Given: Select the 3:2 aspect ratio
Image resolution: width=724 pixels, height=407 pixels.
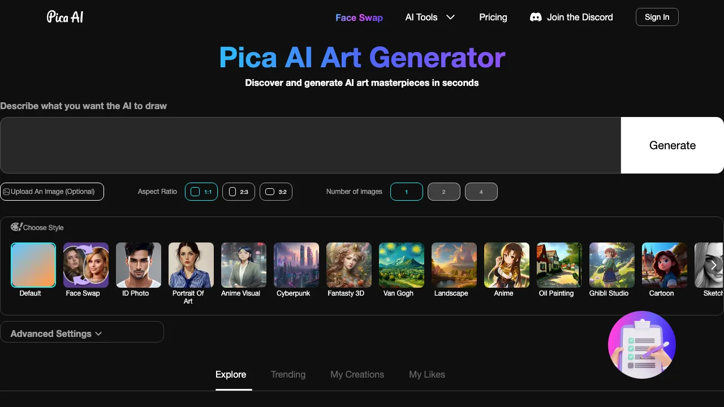Looking at the screenshot, I should (275, 192).
